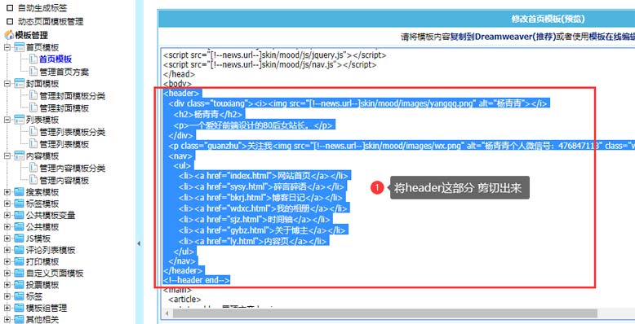Open 管理内容模板分类

click(x=73, y=168)
